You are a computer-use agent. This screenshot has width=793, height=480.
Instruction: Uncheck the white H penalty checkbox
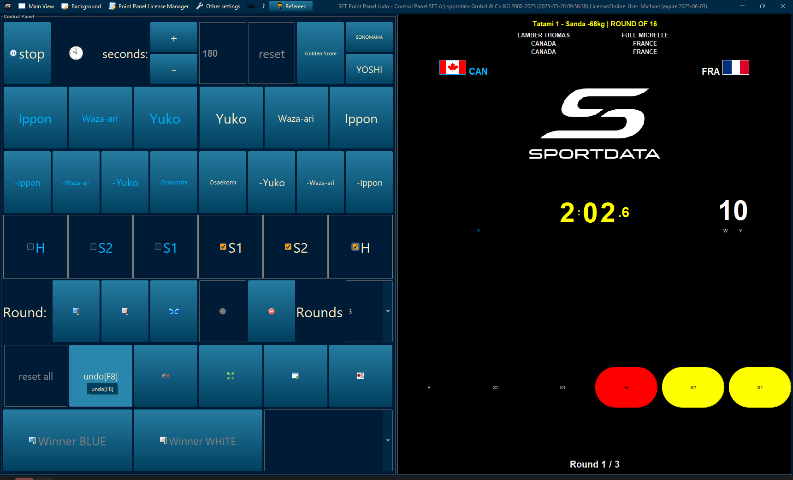tap(355, 247)
